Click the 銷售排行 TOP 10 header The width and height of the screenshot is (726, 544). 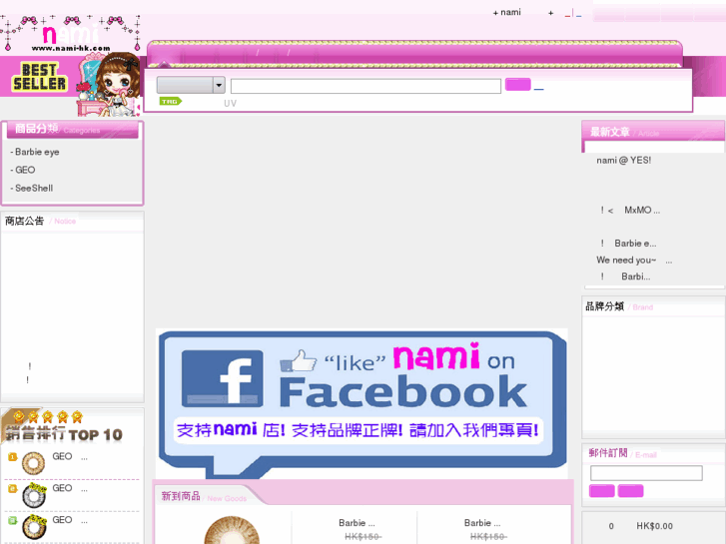(x=64, y=434)
